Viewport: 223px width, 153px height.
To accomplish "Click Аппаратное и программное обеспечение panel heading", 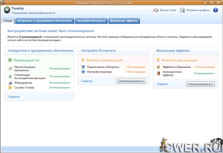I will [x=41, y=51].
